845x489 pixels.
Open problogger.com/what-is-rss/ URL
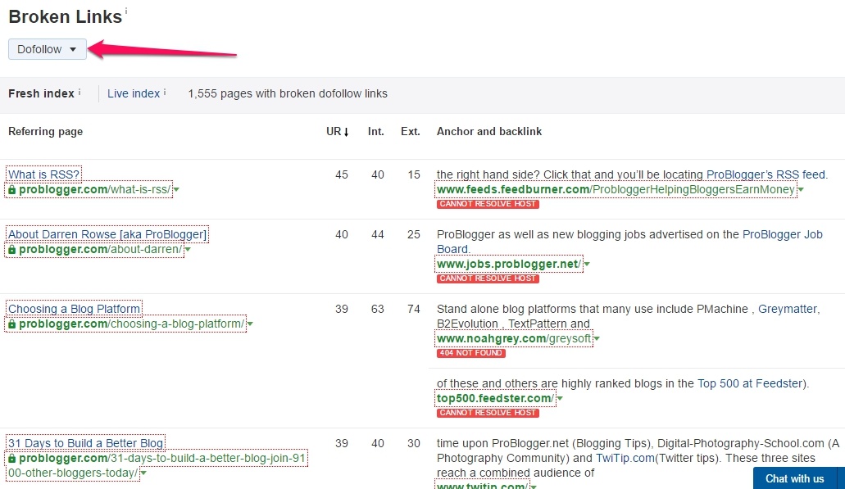pos(94,189)
